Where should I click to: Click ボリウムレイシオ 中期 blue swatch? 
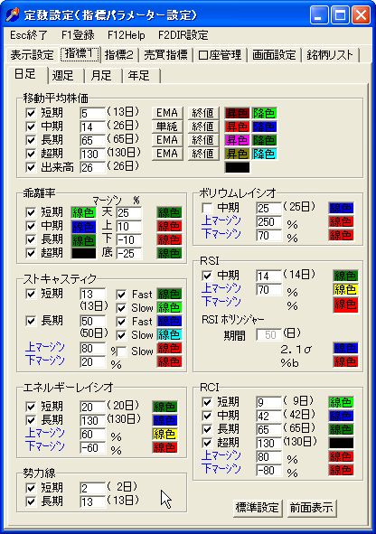pyautogui.click(x=341, y=208)
